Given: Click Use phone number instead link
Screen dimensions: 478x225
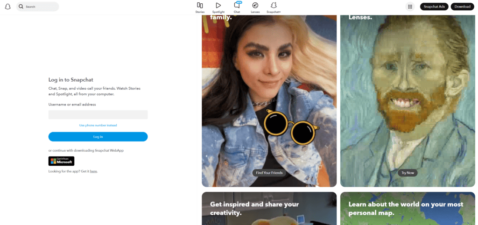Looking at the screenshot, I should click(98, 125).
